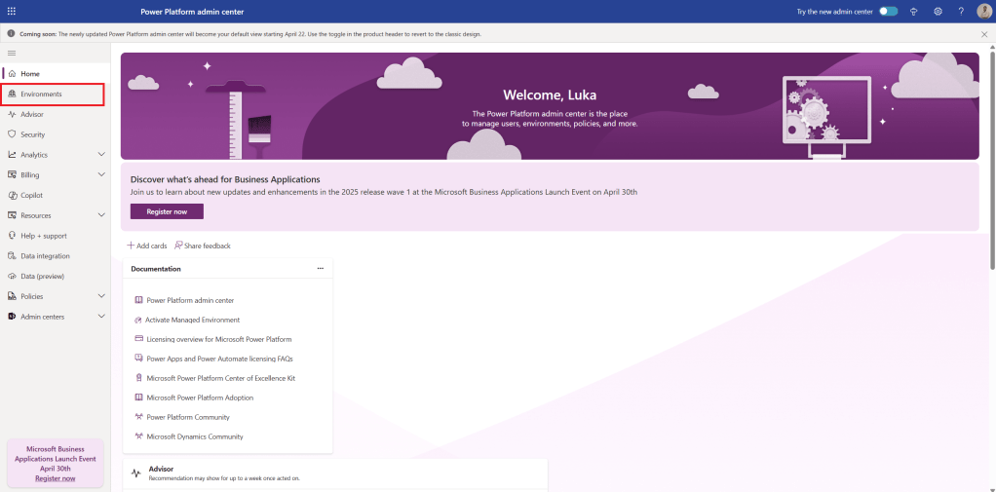
Task: Click Add cards on the home page
Action: coord(147,246)
